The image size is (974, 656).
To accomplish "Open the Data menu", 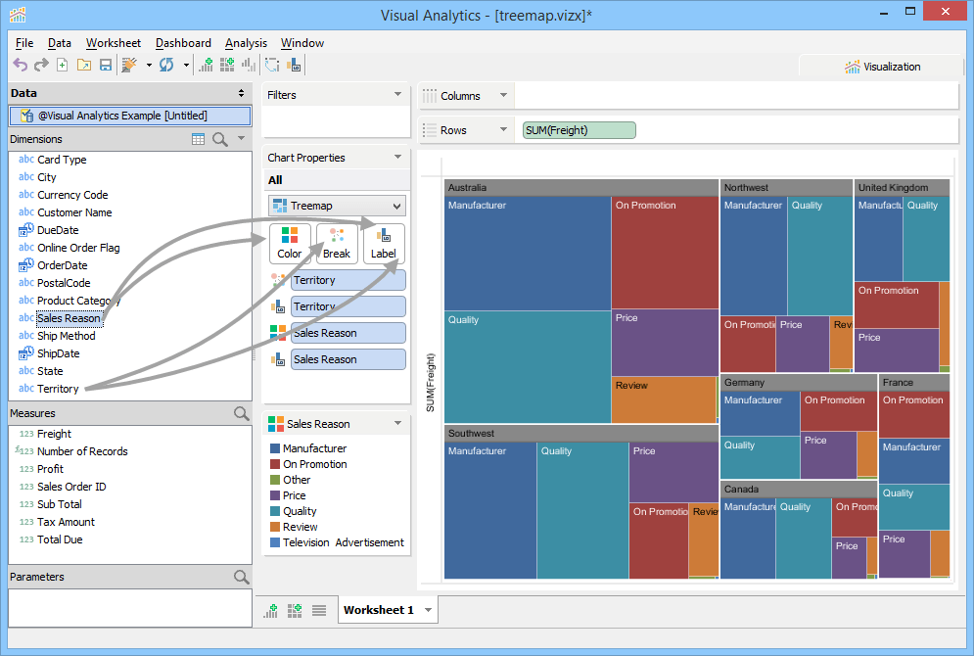I will [60, 43].
